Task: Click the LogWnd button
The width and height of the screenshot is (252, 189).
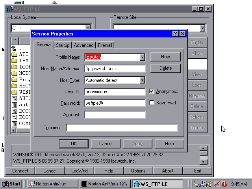Action: click(80, 171)
